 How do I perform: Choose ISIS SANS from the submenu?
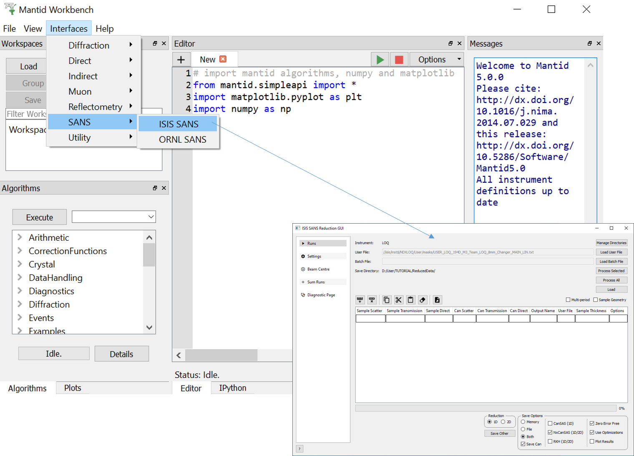(x=178, y=124)
